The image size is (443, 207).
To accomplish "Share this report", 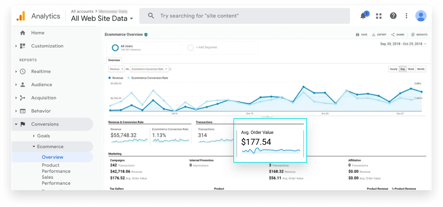I will (x=398, y=34).
